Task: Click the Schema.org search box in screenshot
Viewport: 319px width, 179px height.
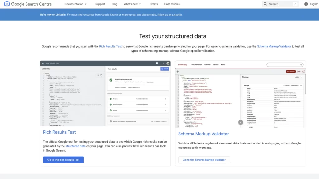Action: click(285, 65)
